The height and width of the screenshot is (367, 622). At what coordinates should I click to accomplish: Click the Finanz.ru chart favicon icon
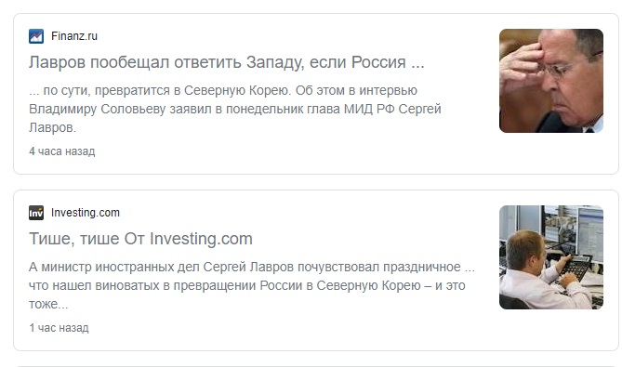pos(36,36)
